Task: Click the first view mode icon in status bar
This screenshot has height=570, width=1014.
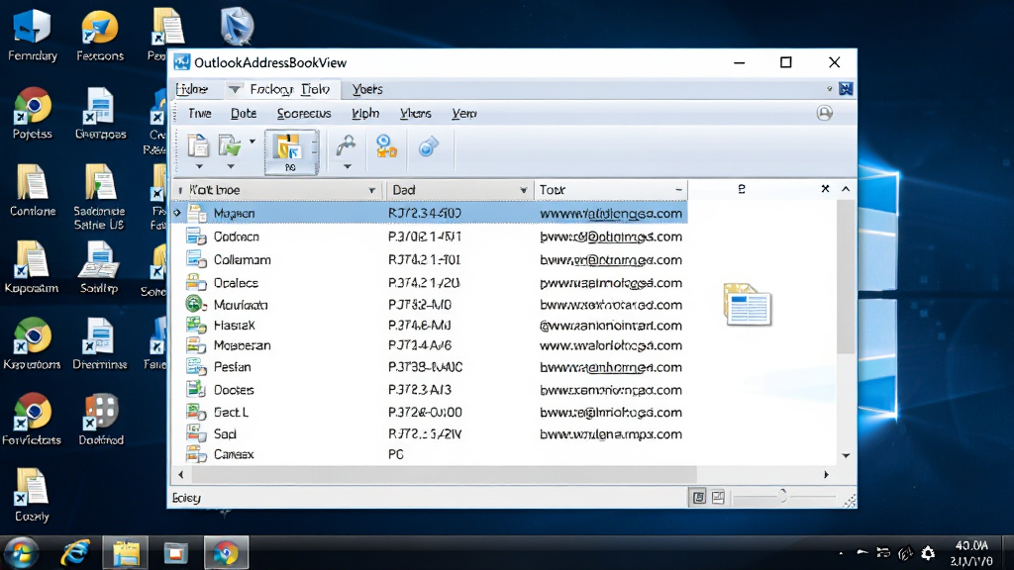Action: pos(698,497)
